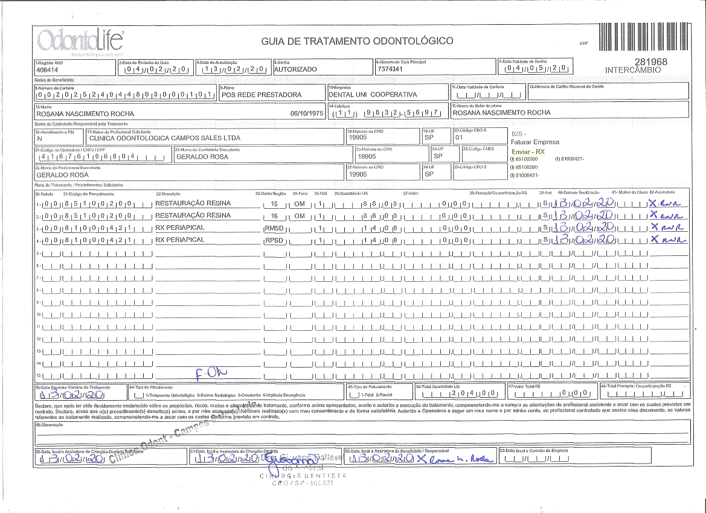Click tooth number 16 in row 2

(x=274, y=217)
